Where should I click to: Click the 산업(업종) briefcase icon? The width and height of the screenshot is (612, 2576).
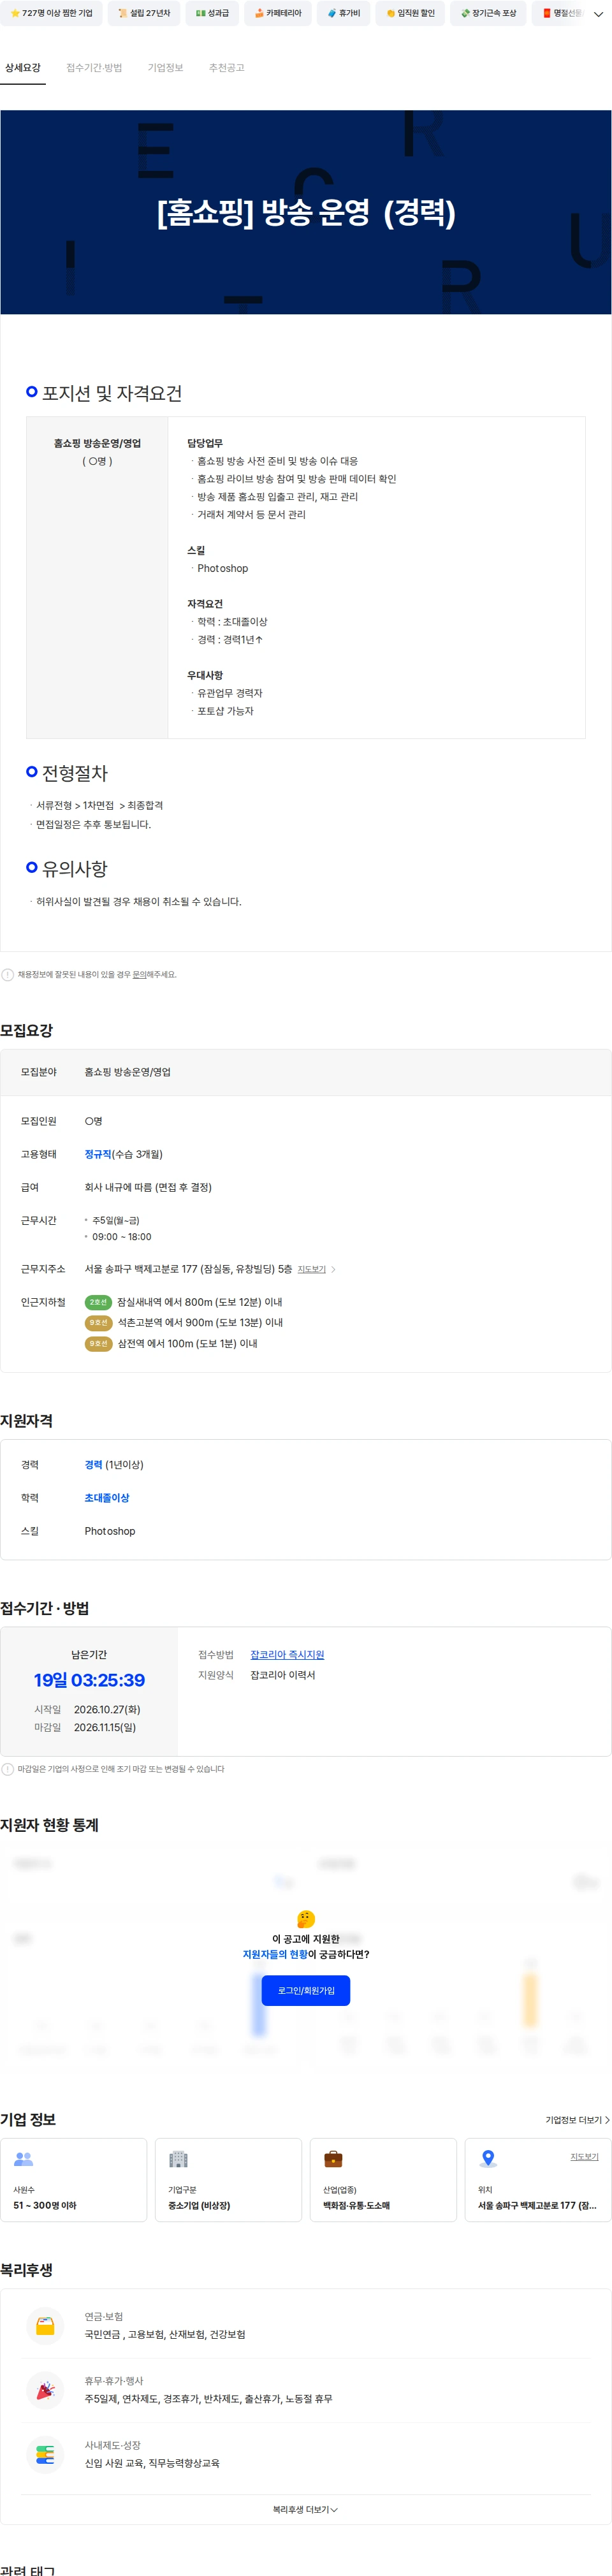pyautogui.click(x=333, y=2159)
